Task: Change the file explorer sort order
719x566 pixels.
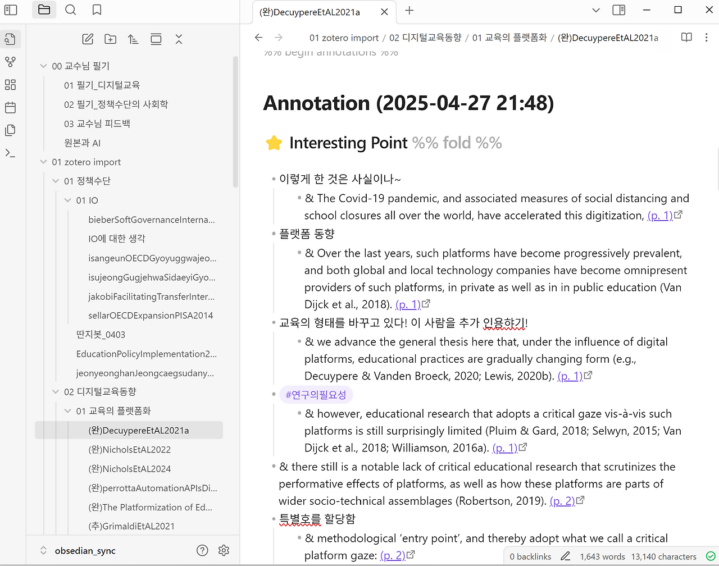Action: point(133,39)
